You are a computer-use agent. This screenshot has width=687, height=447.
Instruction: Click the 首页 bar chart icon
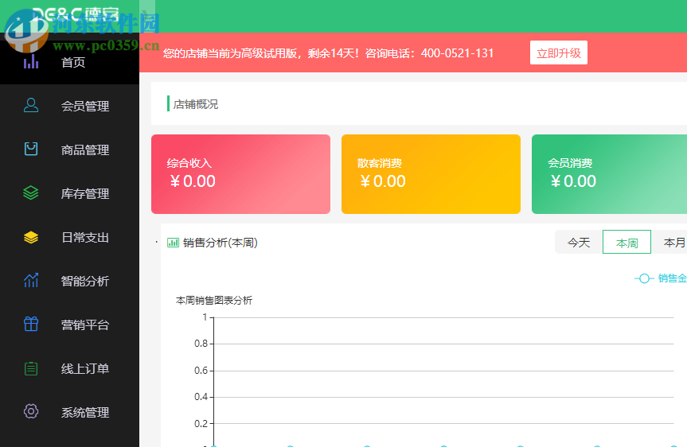(31, 62)
